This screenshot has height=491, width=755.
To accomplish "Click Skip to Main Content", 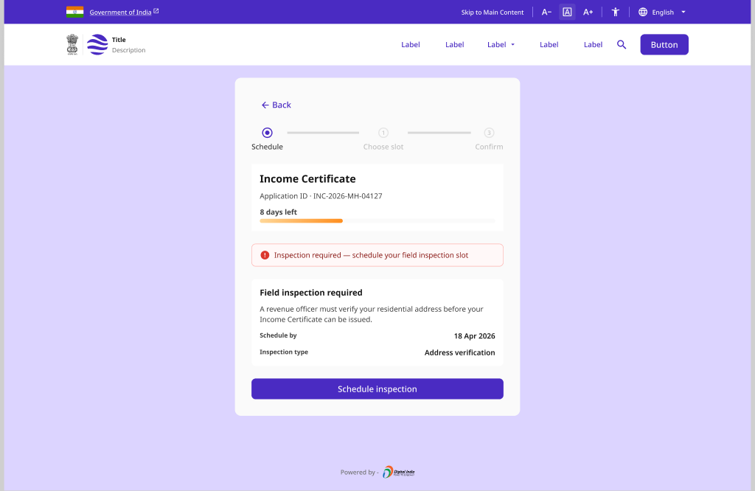I will pos(492,12).
